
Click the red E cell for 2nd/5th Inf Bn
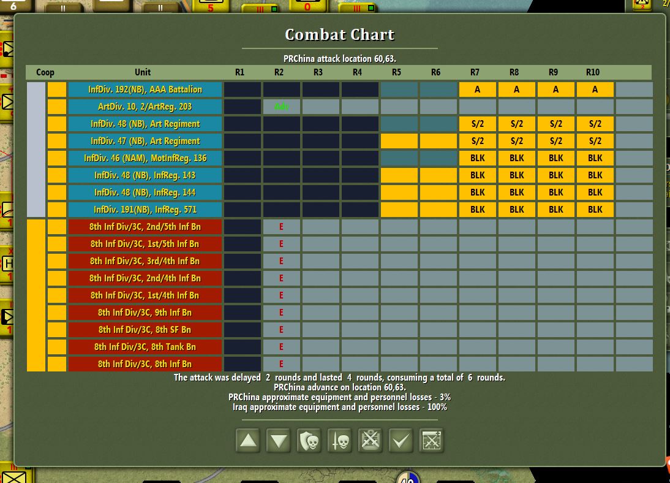coord(282,227)
